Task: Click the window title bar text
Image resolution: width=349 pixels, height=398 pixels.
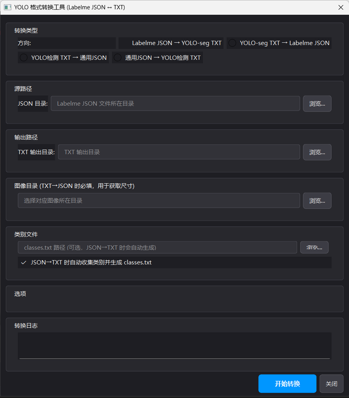Action: (70, 7)
